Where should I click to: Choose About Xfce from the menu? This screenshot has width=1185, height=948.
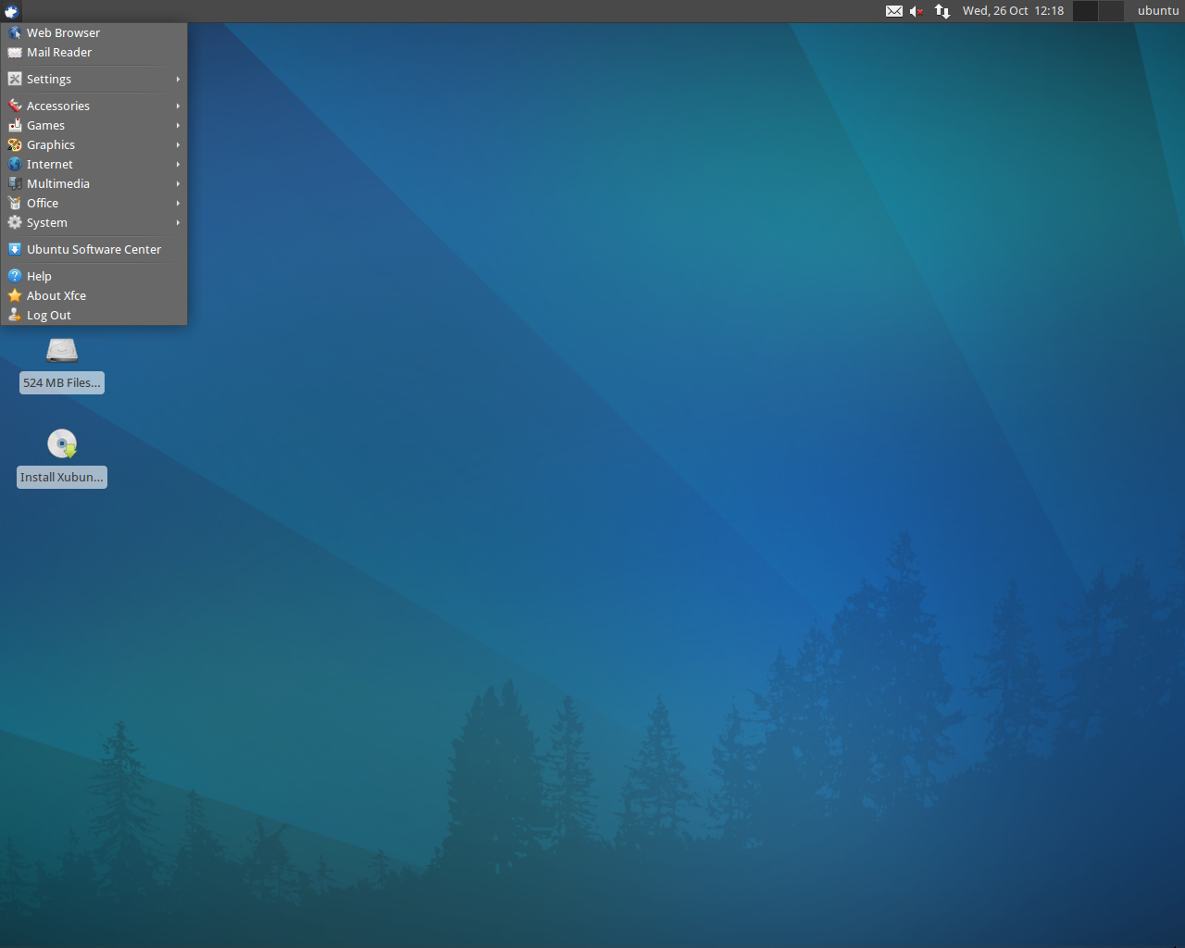tap(94, 295)
